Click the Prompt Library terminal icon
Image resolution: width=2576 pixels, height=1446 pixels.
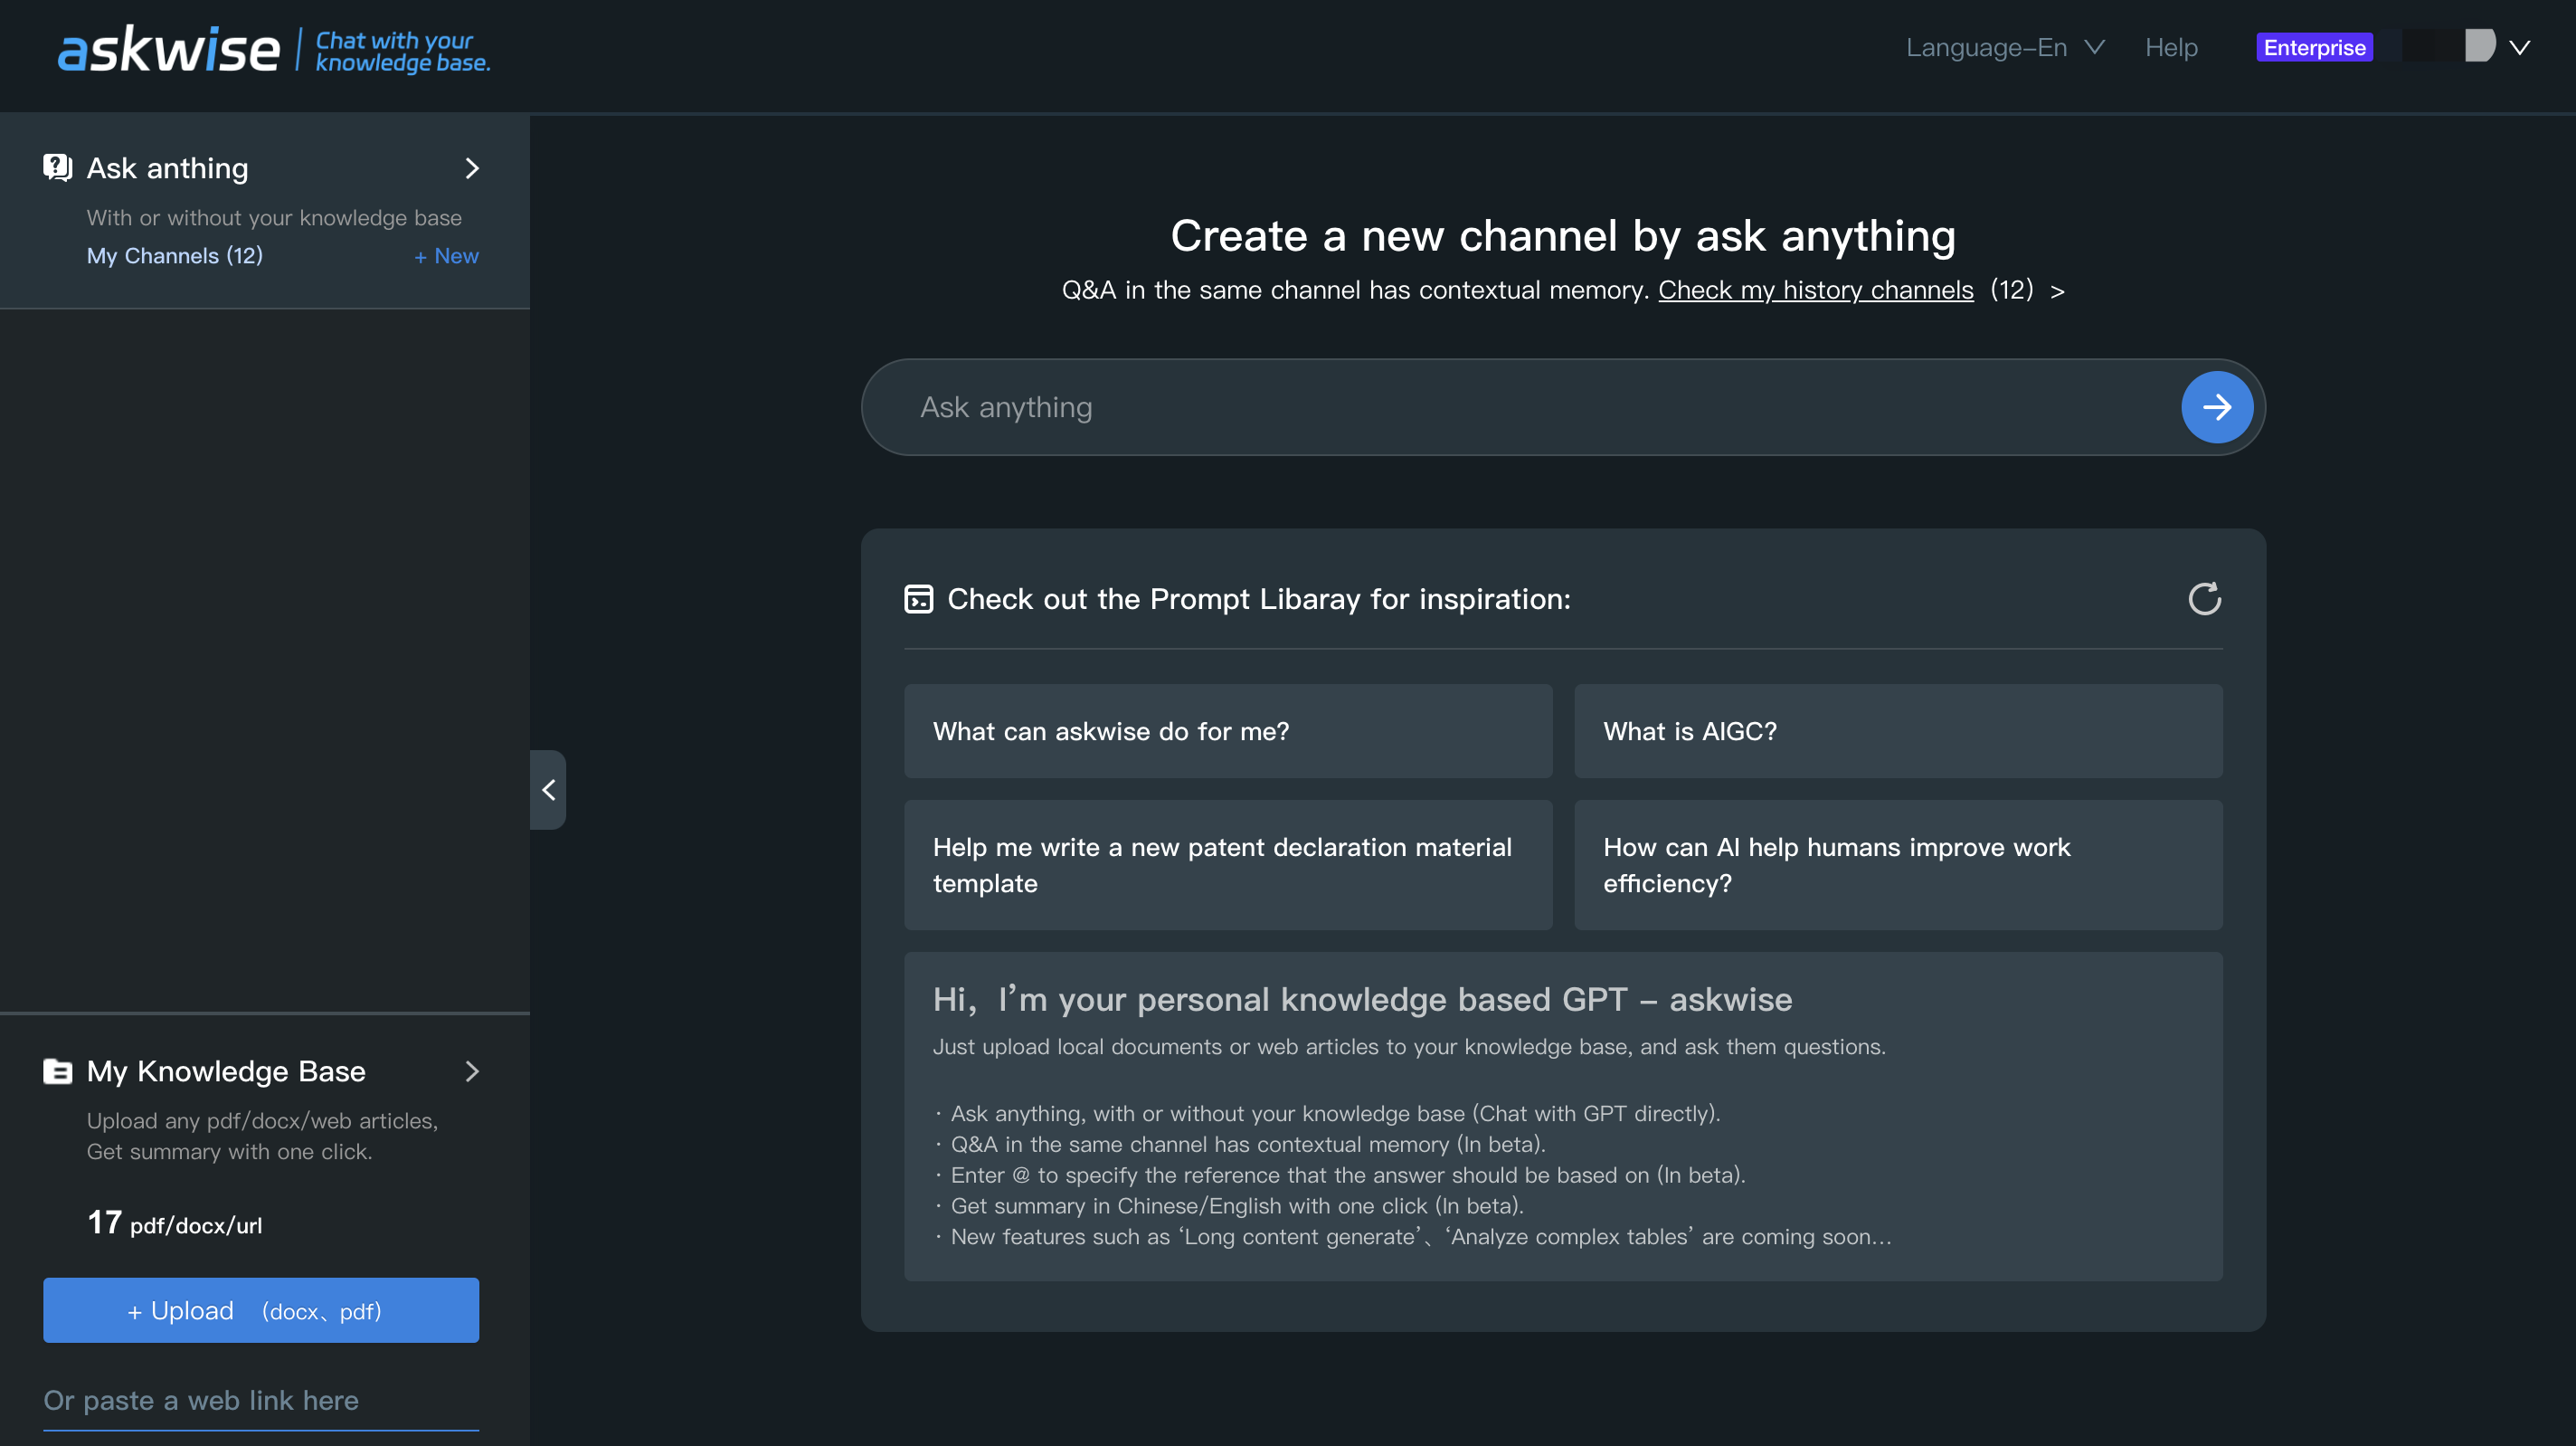918,598
